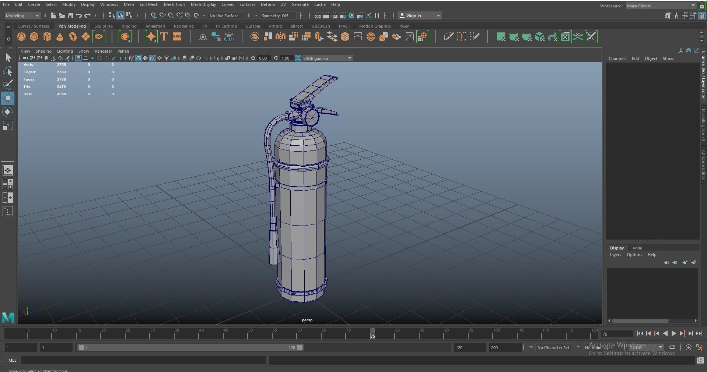
Task: Open the sRGB gamma view transform dropdown
Action: [328, 58]
